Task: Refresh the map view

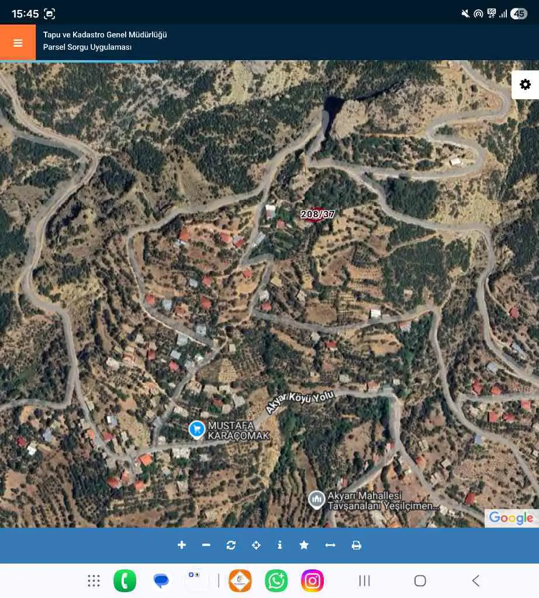Action: pos(231,545)
